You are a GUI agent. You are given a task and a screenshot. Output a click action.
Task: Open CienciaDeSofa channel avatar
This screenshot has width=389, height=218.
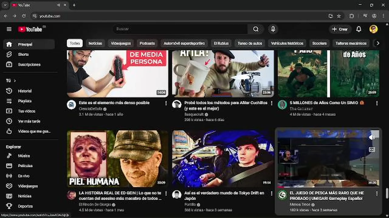point(71,105)
